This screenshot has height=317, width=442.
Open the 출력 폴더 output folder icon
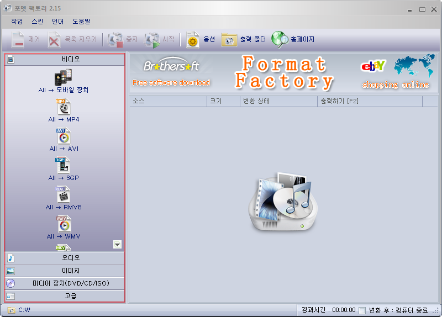pos(229,40)
